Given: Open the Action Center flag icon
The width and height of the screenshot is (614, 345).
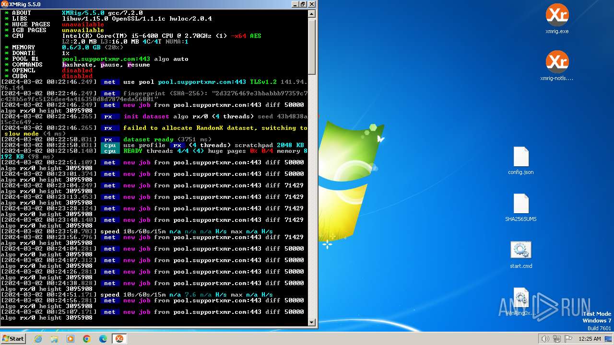Looking at the screenshot, I should coord(568,339).
